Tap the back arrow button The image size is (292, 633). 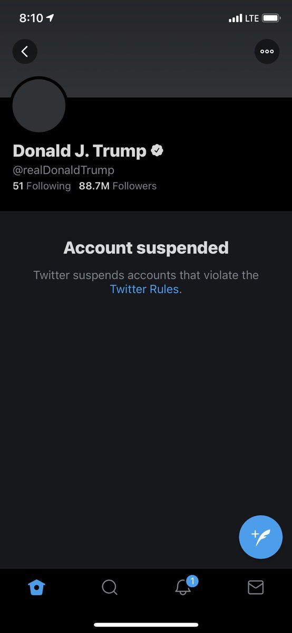(25, 52)
